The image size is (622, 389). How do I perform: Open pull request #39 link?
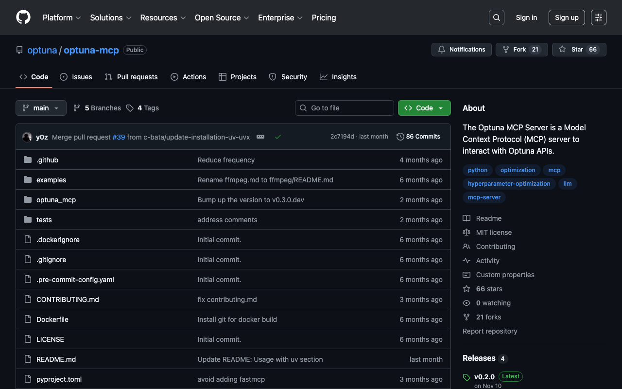119,137
